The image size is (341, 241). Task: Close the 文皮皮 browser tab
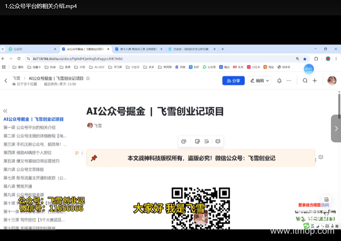pyautogui.click(x=214, y=49)
